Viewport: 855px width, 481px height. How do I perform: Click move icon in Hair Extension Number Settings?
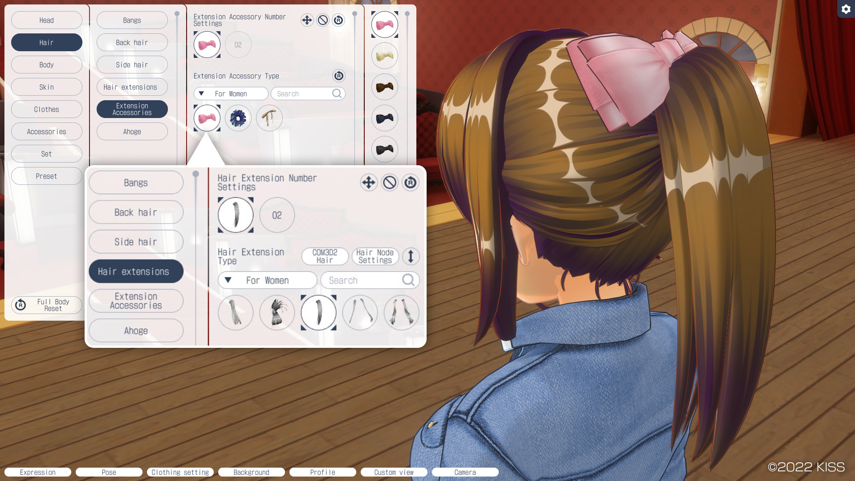pyautogui.click(x=369, y=183)
